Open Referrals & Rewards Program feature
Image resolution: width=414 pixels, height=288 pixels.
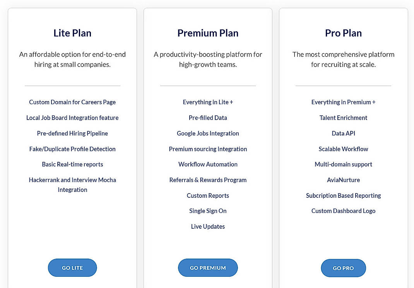[x=208, y=180]
